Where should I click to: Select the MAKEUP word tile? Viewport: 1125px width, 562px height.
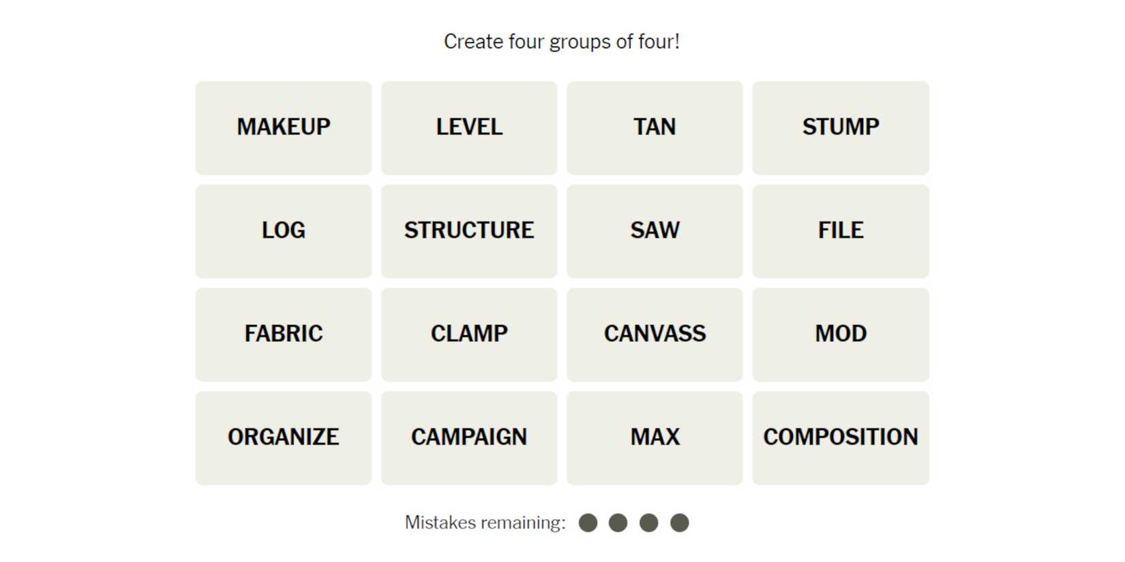[283, 127]
